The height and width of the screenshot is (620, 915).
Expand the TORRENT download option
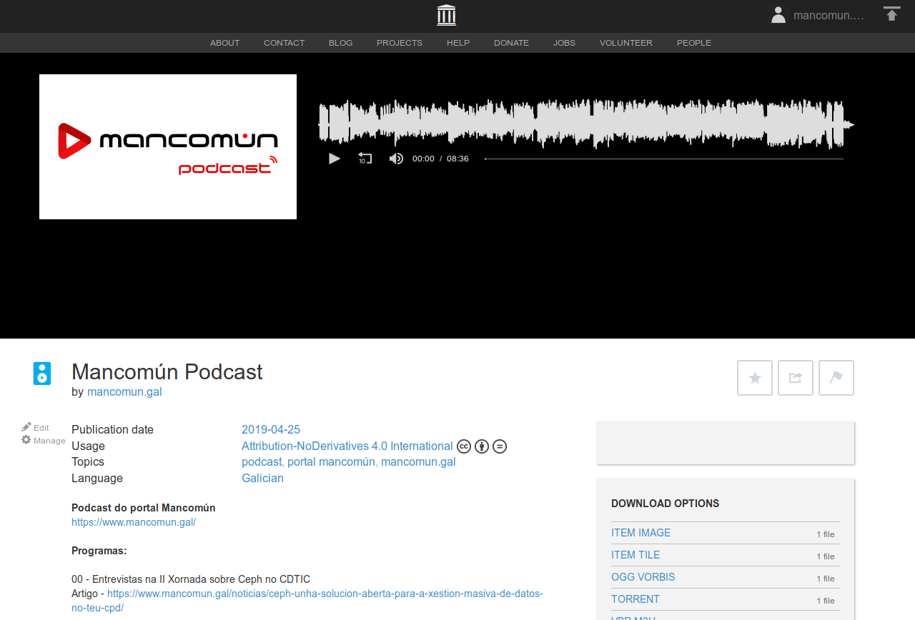tap(635, 599)
